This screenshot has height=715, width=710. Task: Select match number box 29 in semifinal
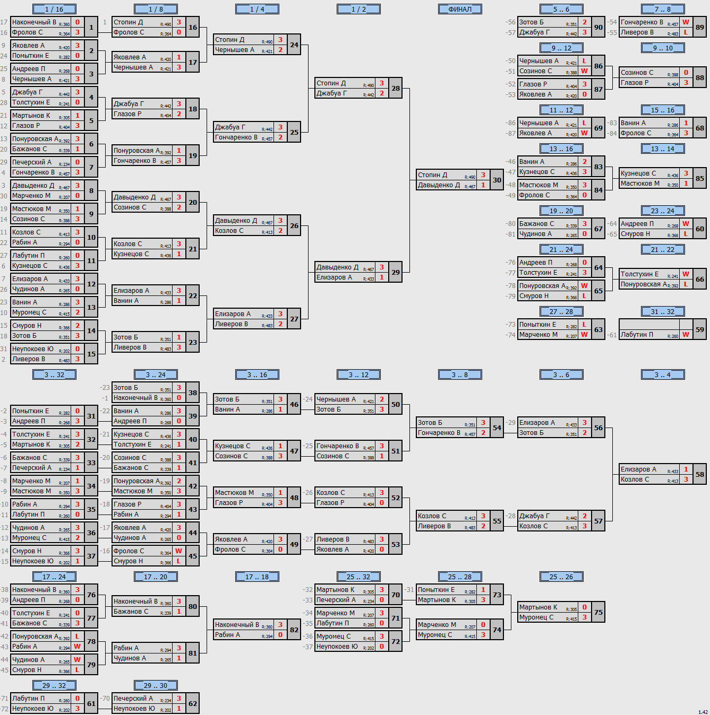pyautogui.click(x=396, y=272)
